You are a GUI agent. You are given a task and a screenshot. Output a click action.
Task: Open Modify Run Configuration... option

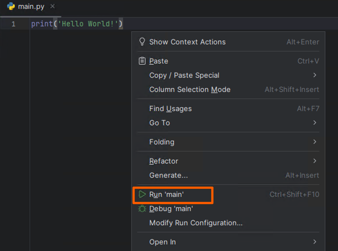[196, 223]
